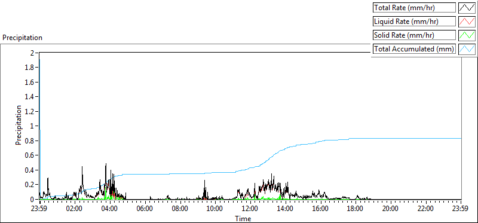Click the 04:00 tick label on time axis

coord(109,209)
